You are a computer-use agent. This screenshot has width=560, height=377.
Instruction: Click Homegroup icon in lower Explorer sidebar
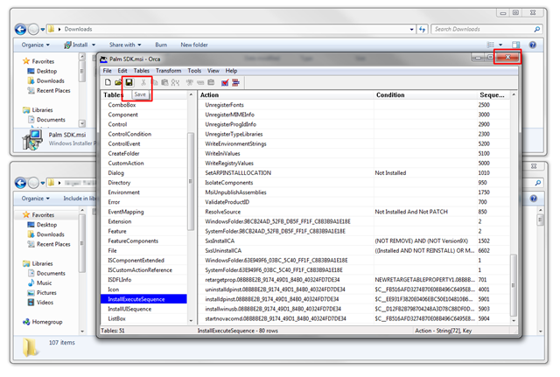pos(26,322)
